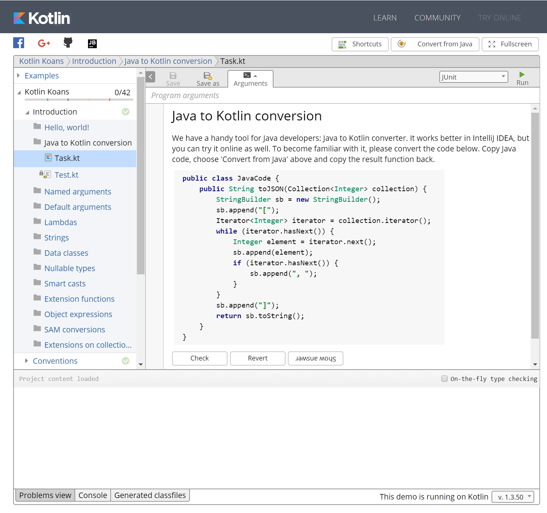Click the Kotlin logo
This screenshot has width=547, height=513.
click(x=42, y=18)
